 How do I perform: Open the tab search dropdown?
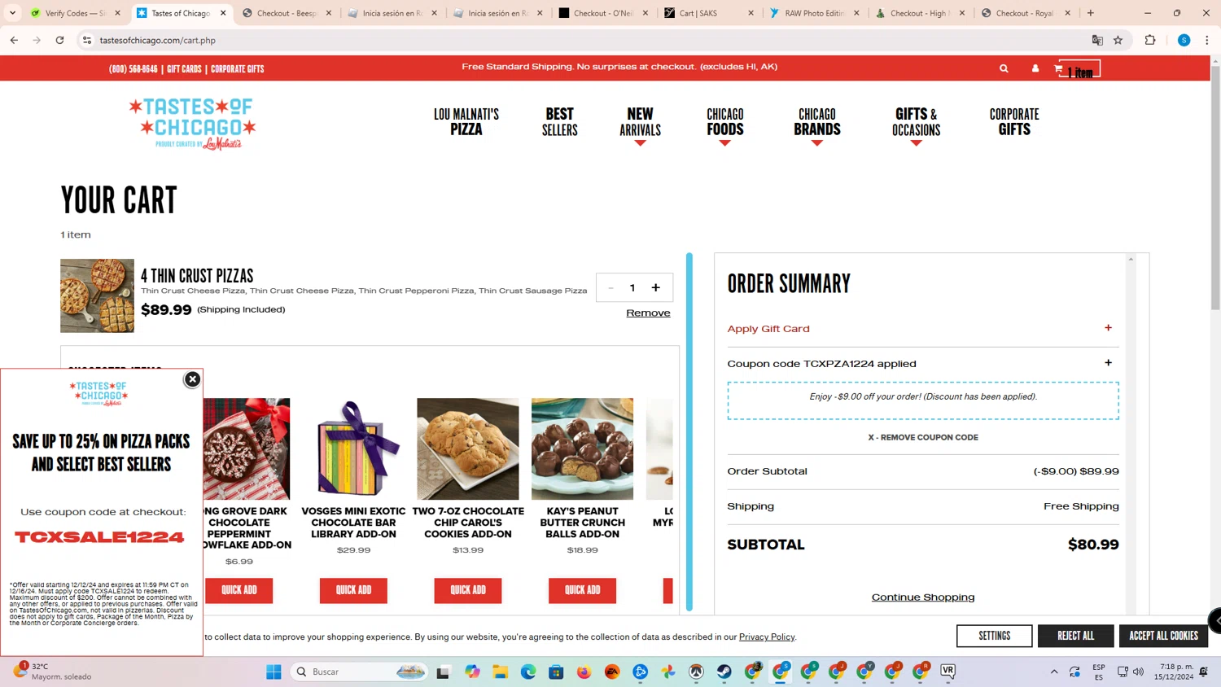tap(12, 13)
